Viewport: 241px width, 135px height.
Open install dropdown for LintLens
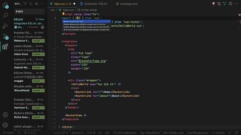coord(43,67)
